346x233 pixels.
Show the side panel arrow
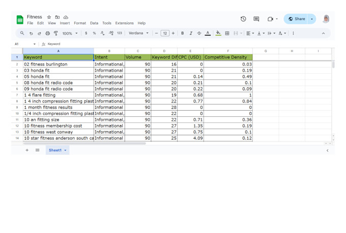pos(328,150)
